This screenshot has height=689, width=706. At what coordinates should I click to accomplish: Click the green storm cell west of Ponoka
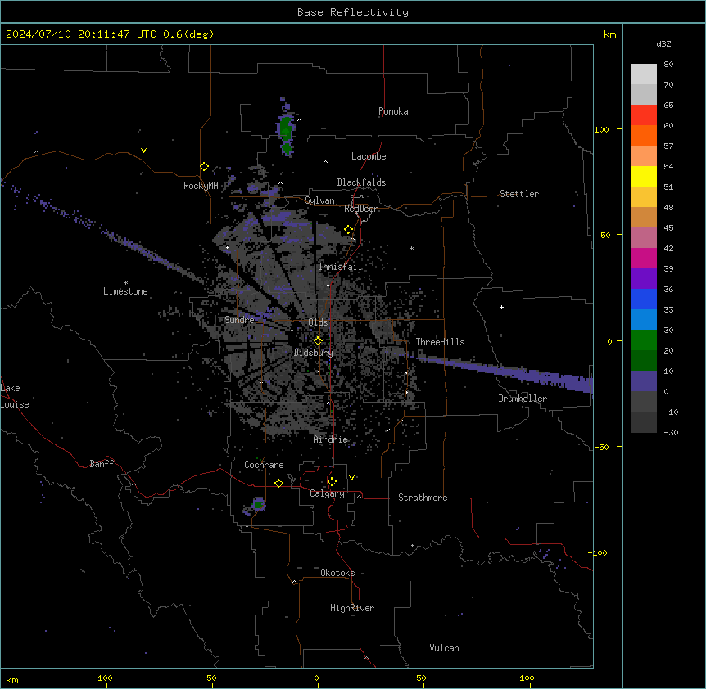(286, 129)
